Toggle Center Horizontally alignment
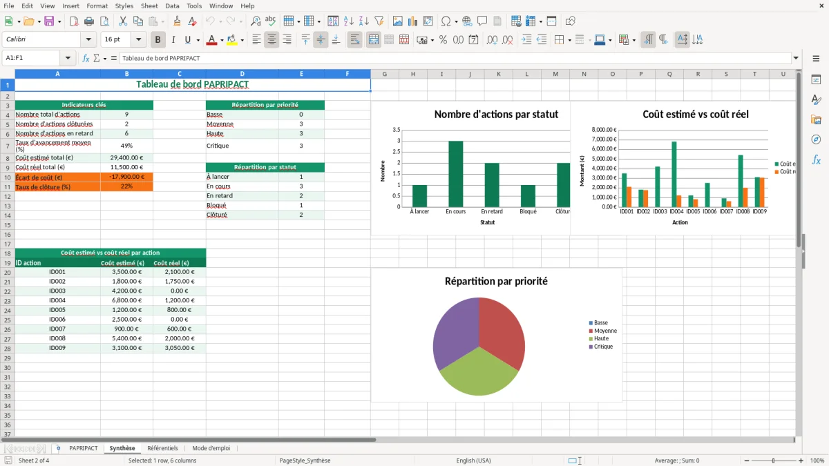829x466 pixels. (272, 40)
